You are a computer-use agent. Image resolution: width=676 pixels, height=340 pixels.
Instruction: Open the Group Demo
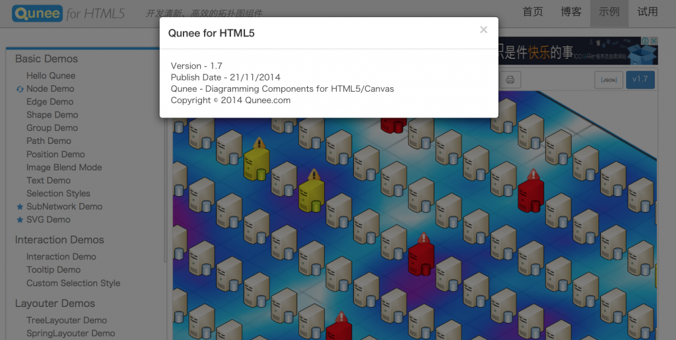(x=51, y=128)
